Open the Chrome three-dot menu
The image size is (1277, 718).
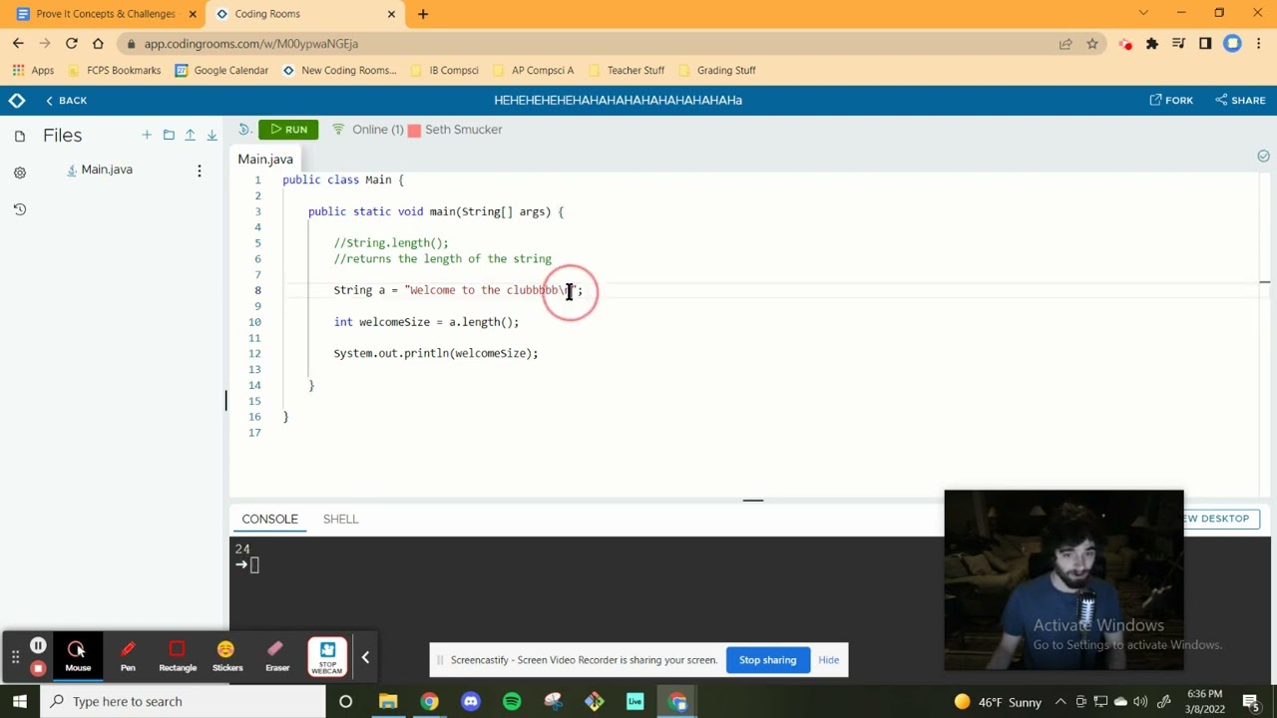click(1259, 44)
